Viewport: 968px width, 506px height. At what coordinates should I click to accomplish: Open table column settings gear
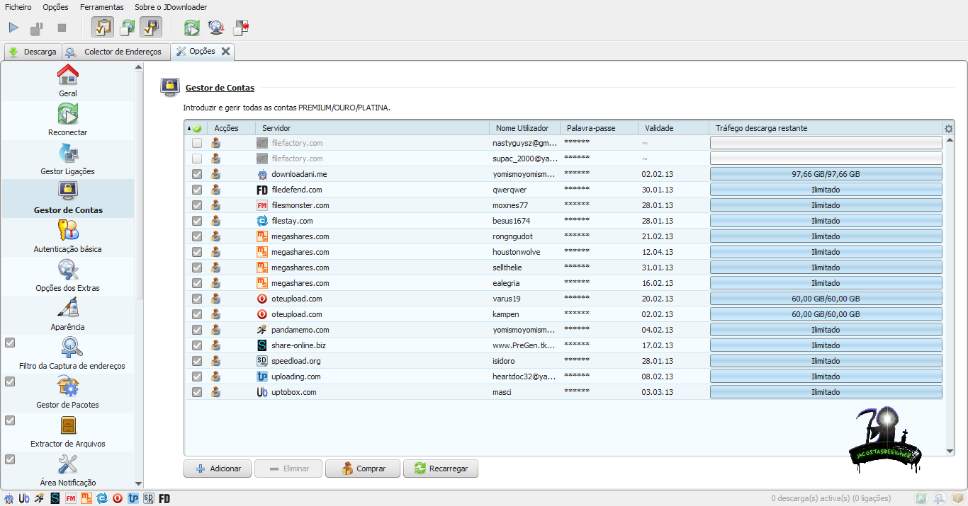pos(949,129)
